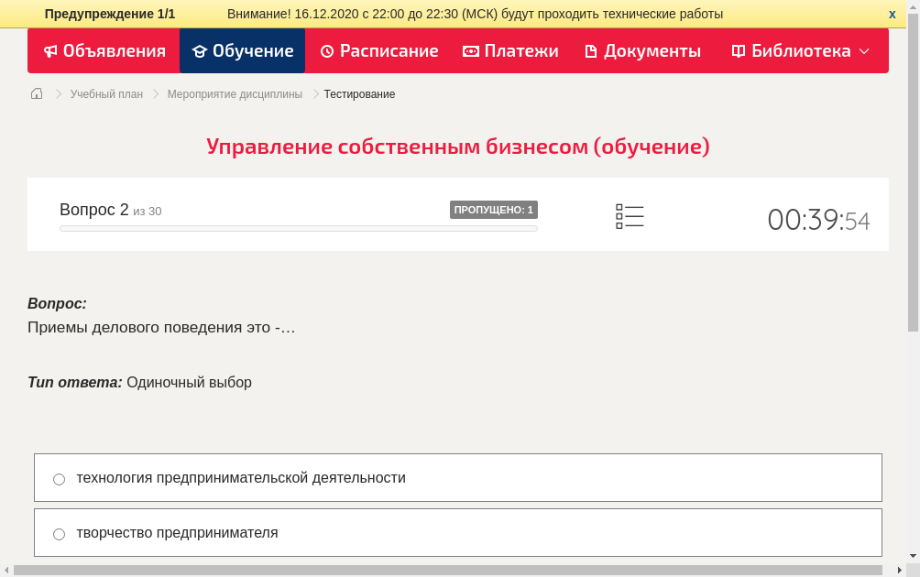Click the clock icon beside Расписание
This screenshot has height=577, width=920.
tap(325, 51)
